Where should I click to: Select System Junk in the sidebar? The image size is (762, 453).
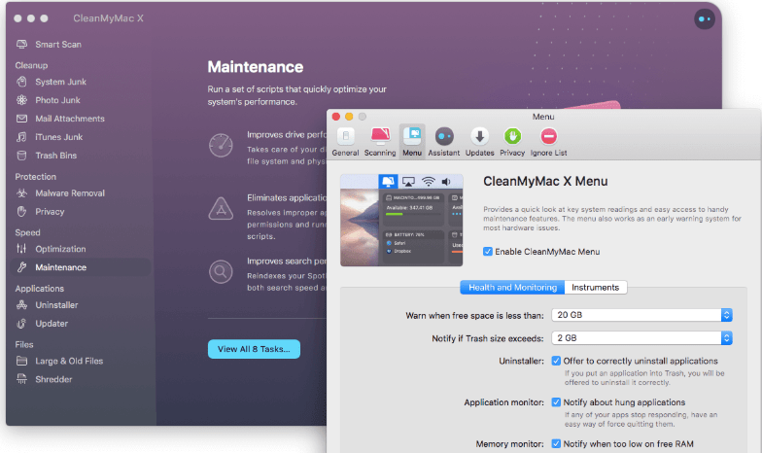pos(60,82)
